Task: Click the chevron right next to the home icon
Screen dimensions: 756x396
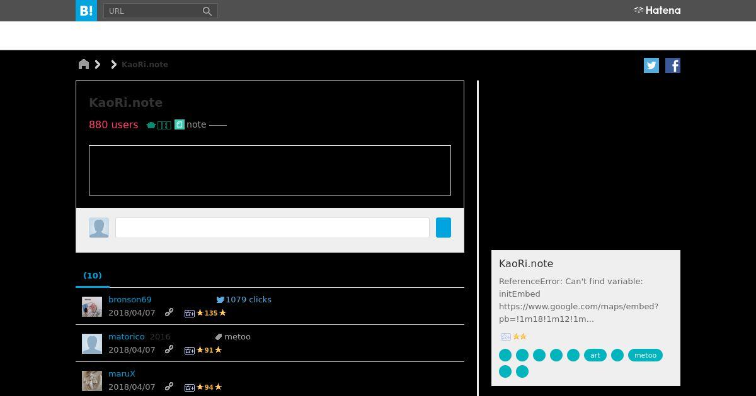Action: [98, 64]
